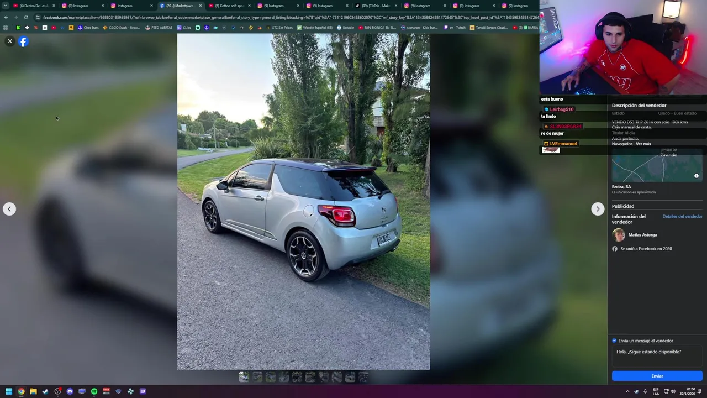This screenshot has height=398, width=707.
Task: Click the map info icon
Action: (697, 176)
